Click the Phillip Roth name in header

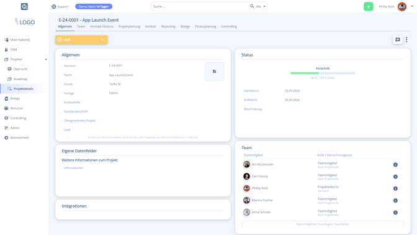click(x=387, y=6)
